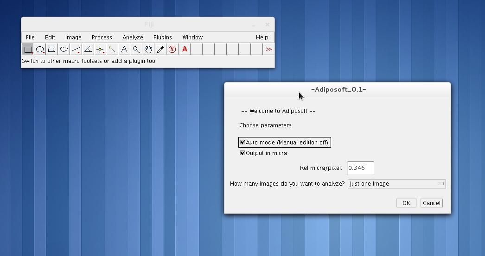Viewport: 485px width, 256px height.
Task: Select the Oval selection tool
Action: tap(40, 50)
